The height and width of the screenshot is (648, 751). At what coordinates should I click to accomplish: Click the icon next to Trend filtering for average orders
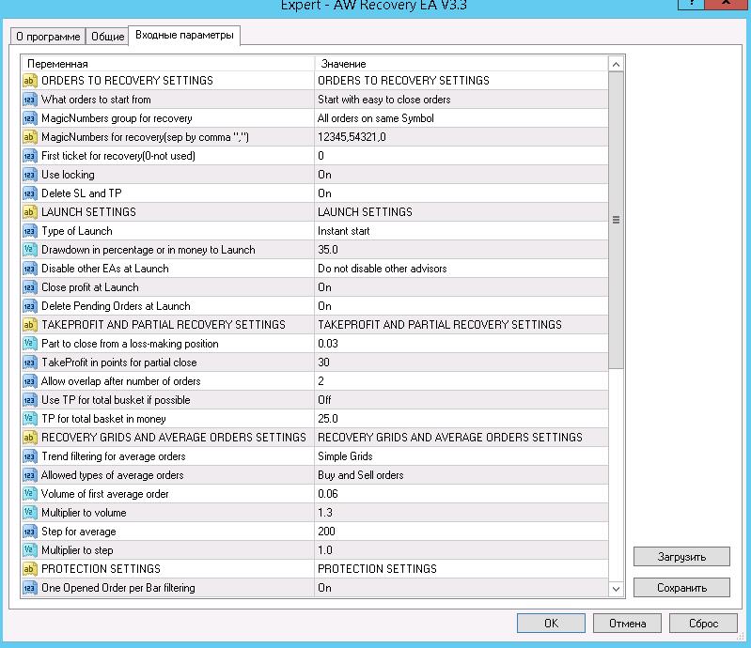[30, 456]
